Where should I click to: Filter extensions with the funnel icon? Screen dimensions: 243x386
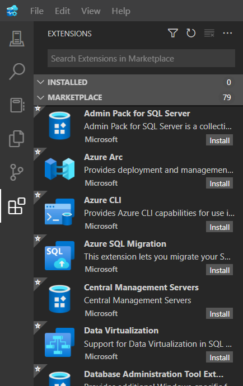click(x=173, y=33)
